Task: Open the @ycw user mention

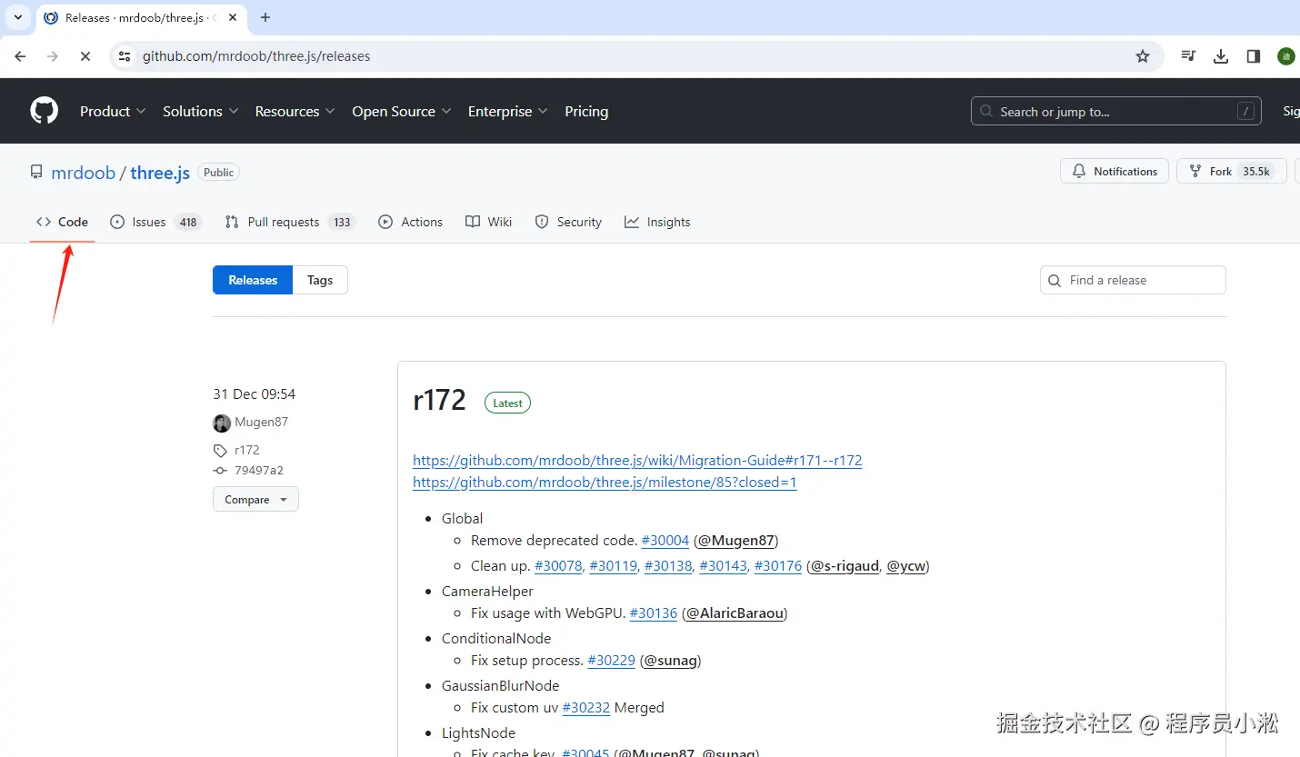Action: (x=905, y=565)
